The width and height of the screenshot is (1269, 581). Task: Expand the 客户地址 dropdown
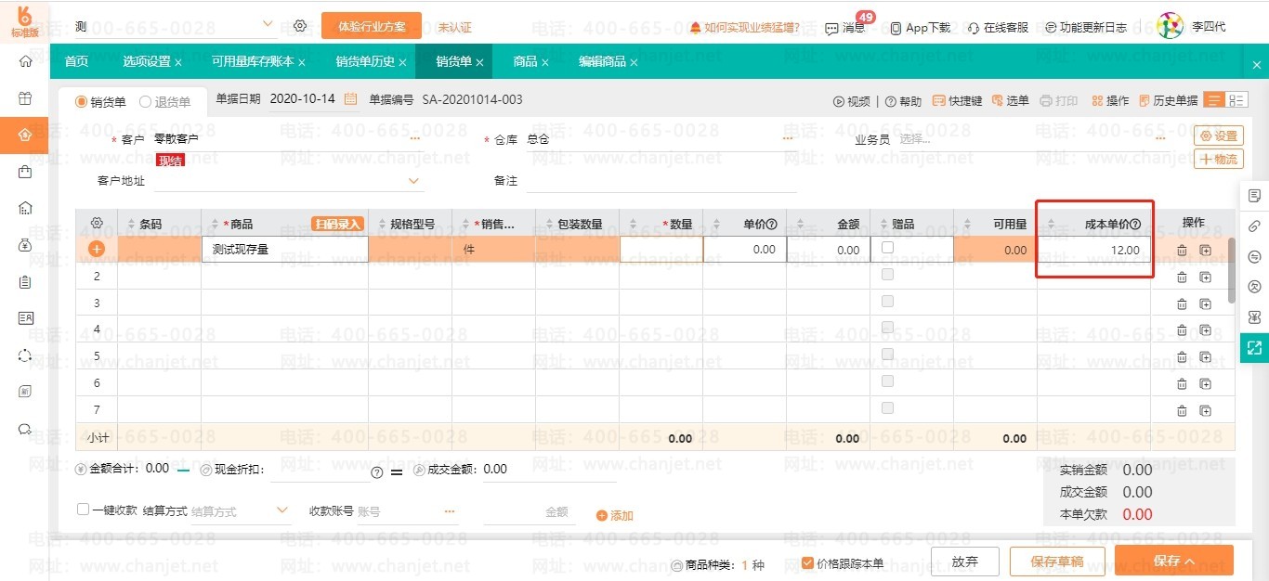point(414,181)
